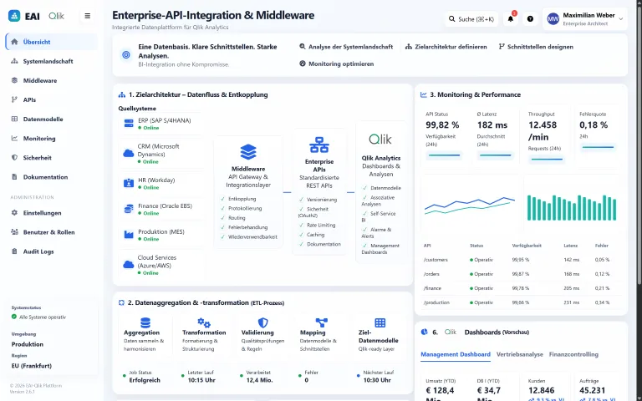Click the Ziel-Datenmodelle table icon
The width and height of the screenshot is (642, 401).
click(380, 322)
